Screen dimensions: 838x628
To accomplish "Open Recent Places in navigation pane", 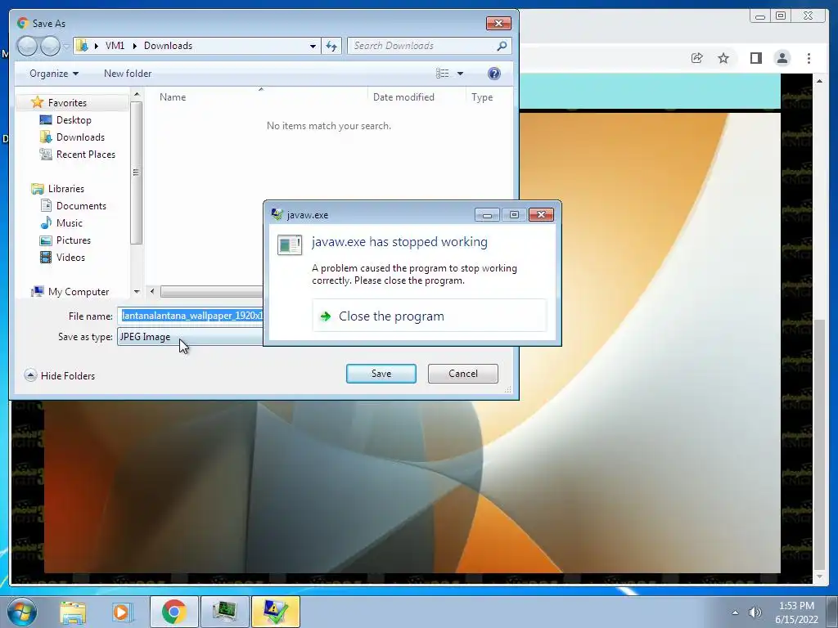I will 85,155.
